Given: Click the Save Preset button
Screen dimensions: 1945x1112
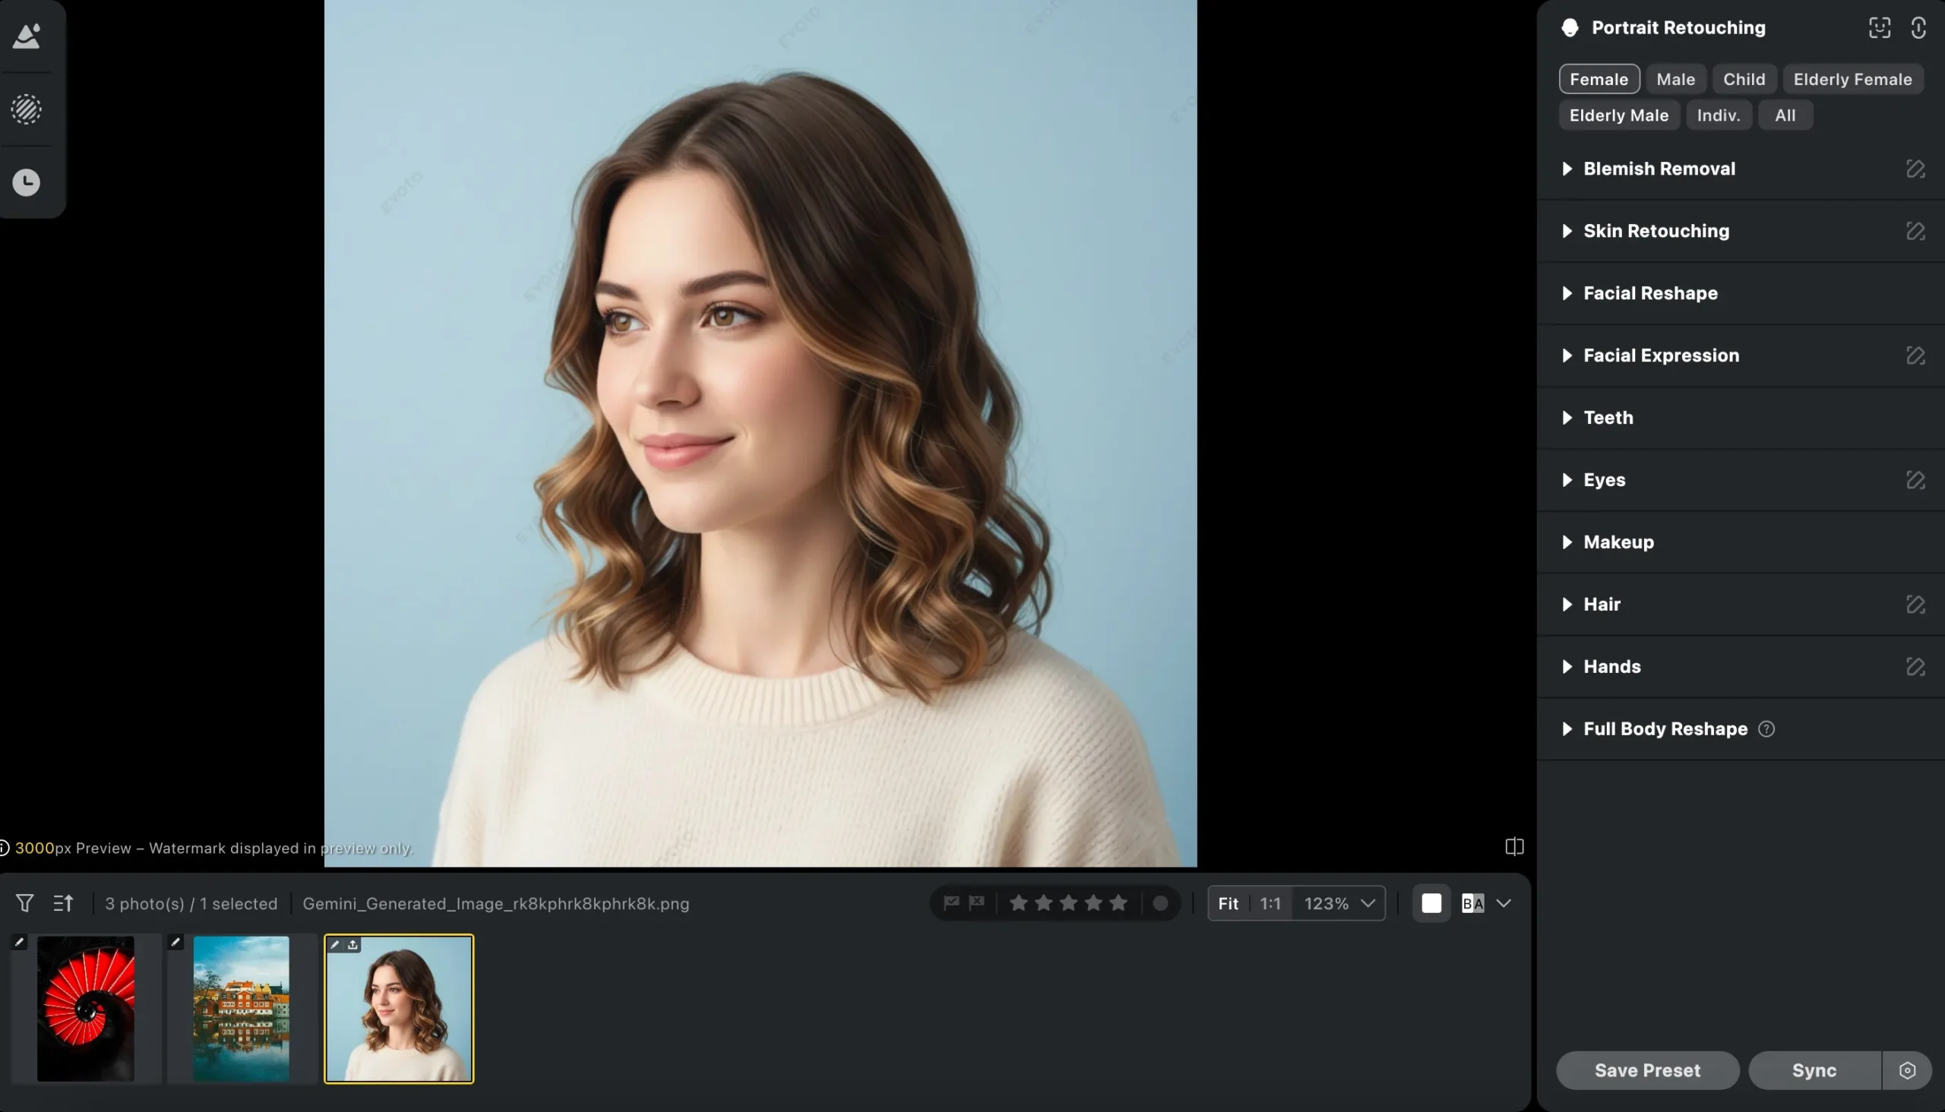Looking at the screenshot, I should pyautogui.click(x=1647, y=1070).
